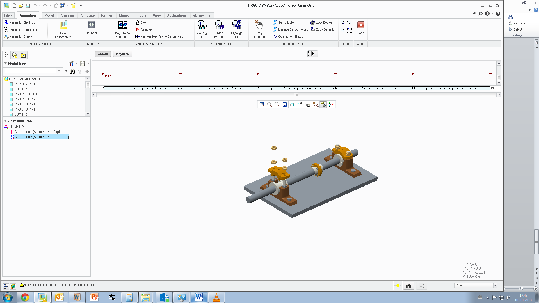The height and width of the screenshot is (303, 539).
Task: Select Style @ Time tool
Action: click(x=236, y=29)
